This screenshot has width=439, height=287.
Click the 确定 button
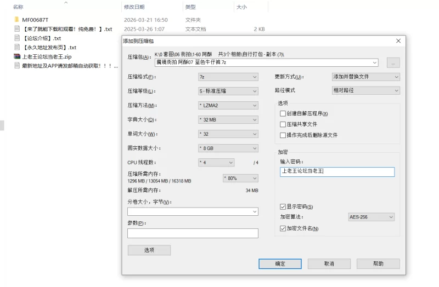[280, 263]
